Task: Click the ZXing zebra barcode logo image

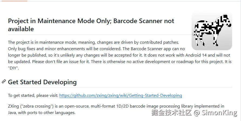Action: pyautogui.click(x=212, y=31)
